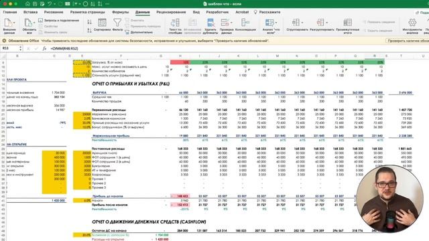Image resolution: width=429 pixels, height=241 pixels.
Task: Click the Количество продаж row label
Action: (x=107, y=101)
